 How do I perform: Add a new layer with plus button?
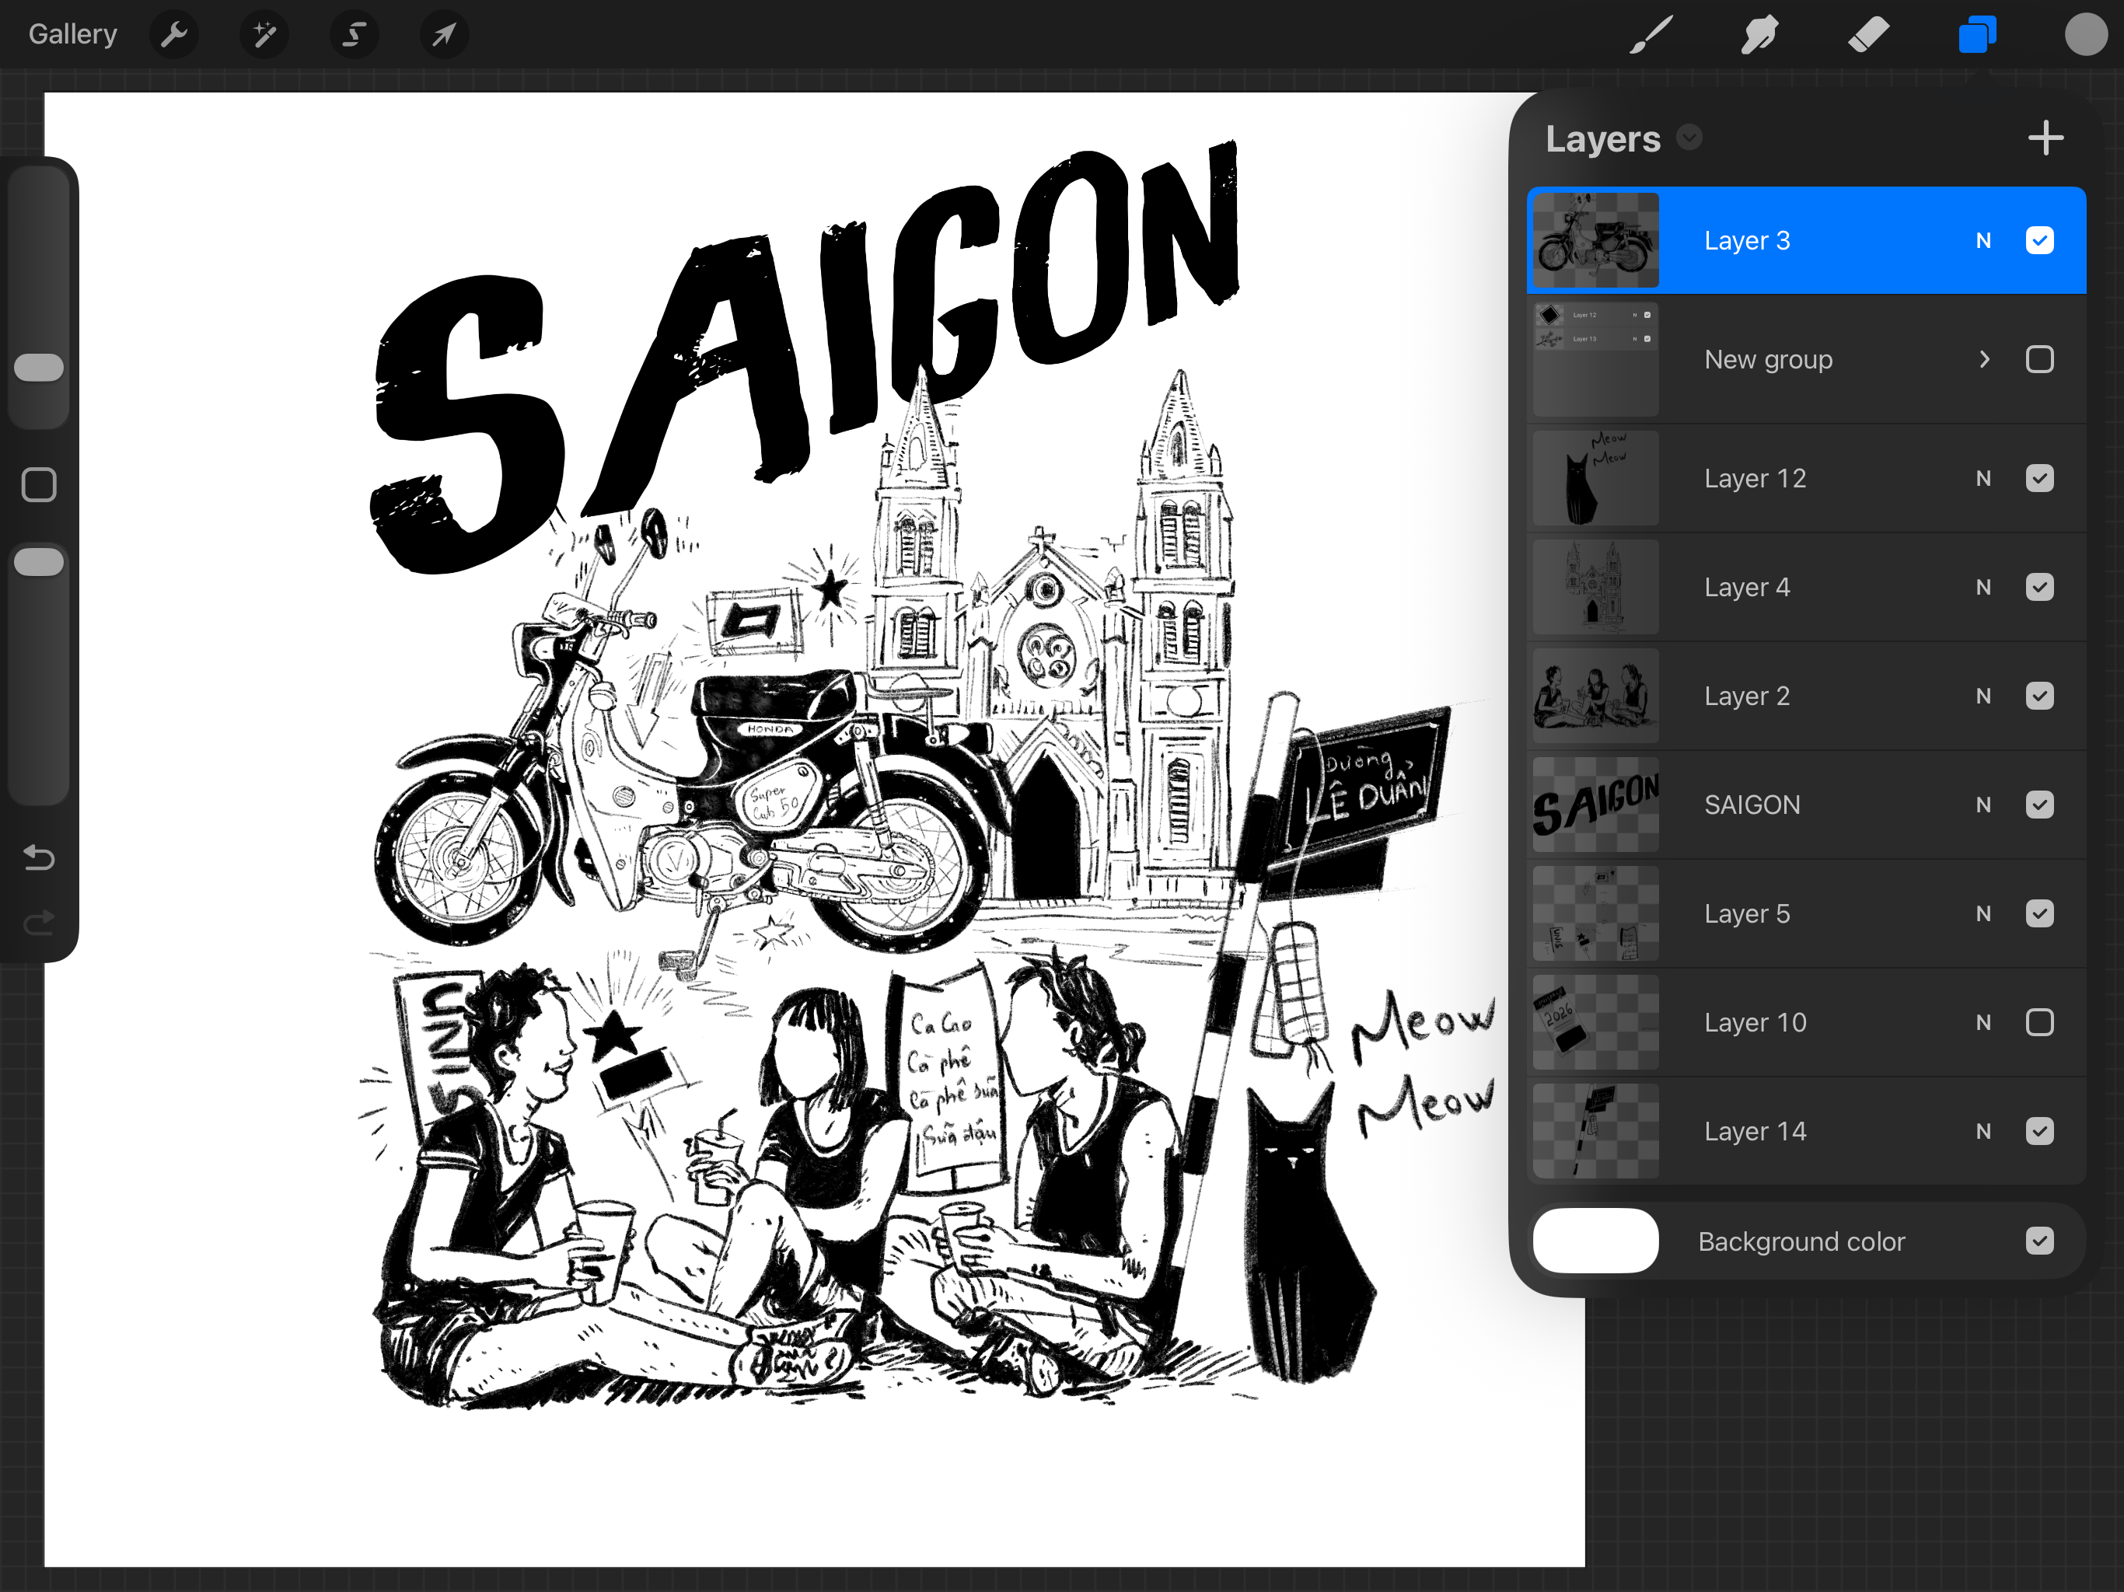pos(2045,138)
